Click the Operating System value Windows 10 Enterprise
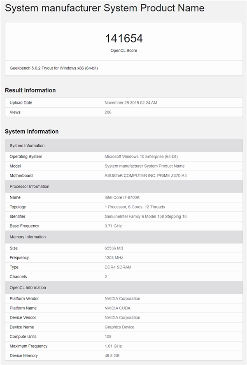 click(141, 157)
